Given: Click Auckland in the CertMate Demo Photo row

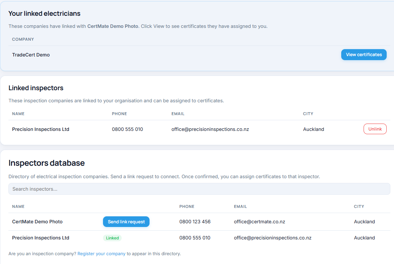Looking at the screenshot, I should click(x=364, y=222).
